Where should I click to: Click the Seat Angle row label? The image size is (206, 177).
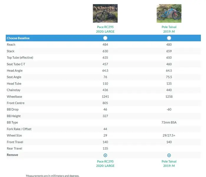pyautogui.click(x=14, y=77)
